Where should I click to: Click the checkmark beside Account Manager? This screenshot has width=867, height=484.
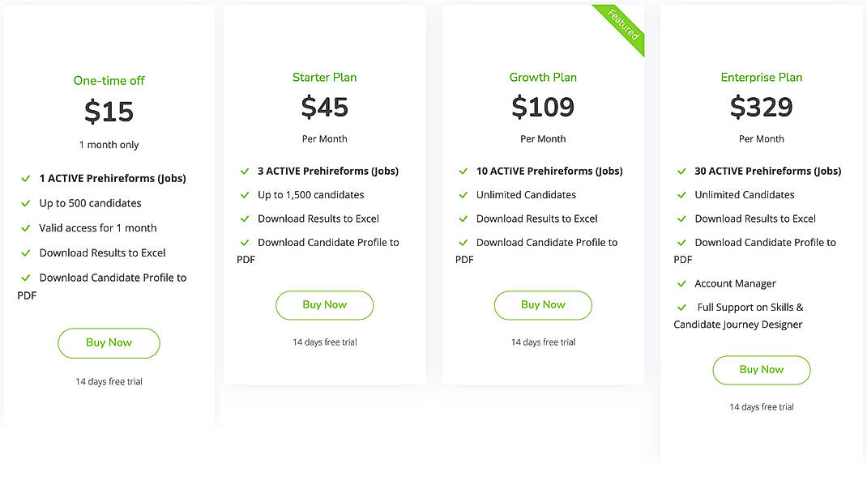click(681, 283)
